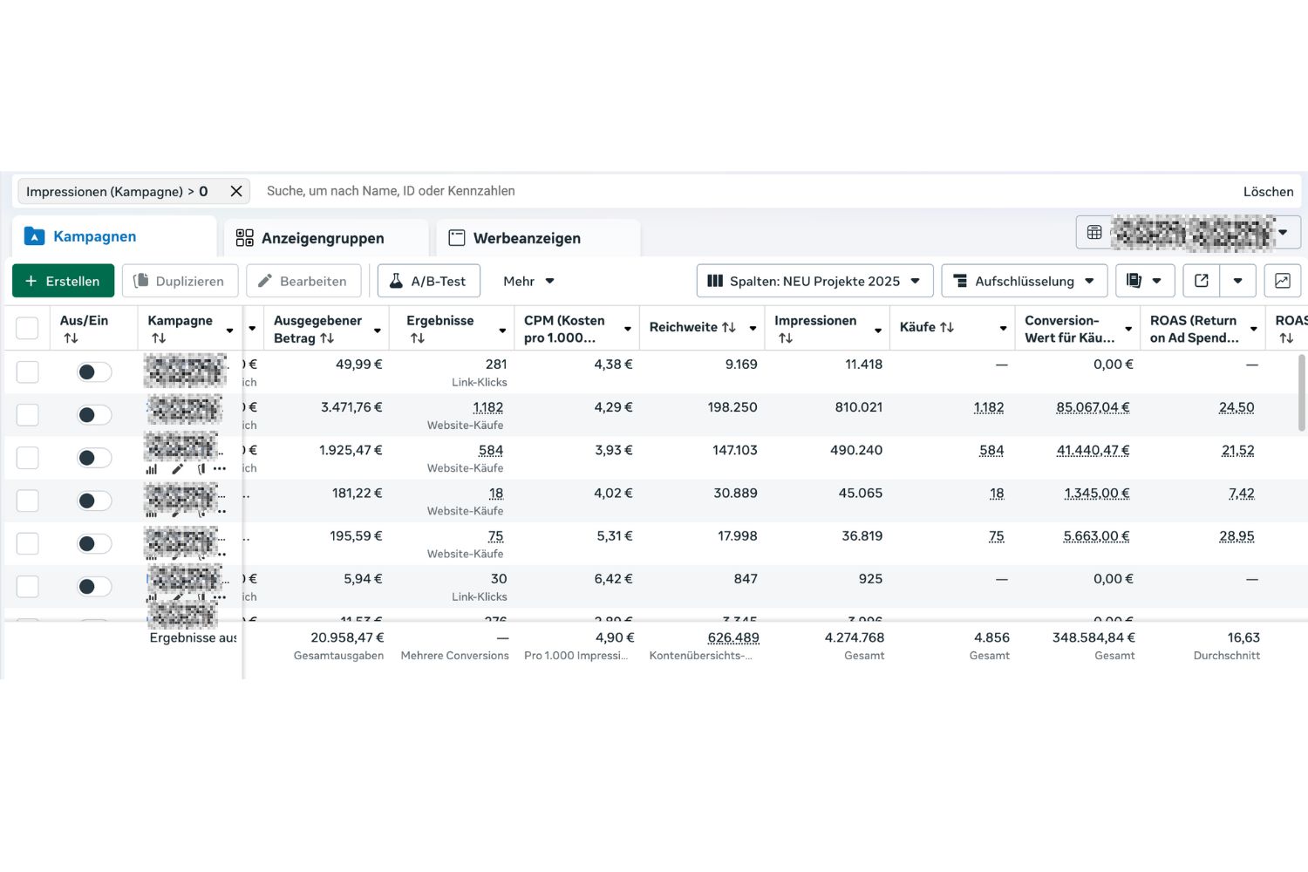The image size is (1308, 872).
Task: Check the box for 181,22 € campaign row
Action: 28,501
